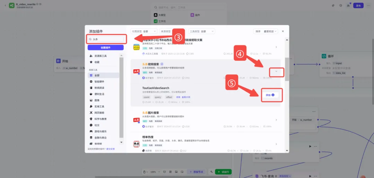Click the star count icon on 头条视频搜索
Screen dimensions: 374x178
click(x=183, y=78)
